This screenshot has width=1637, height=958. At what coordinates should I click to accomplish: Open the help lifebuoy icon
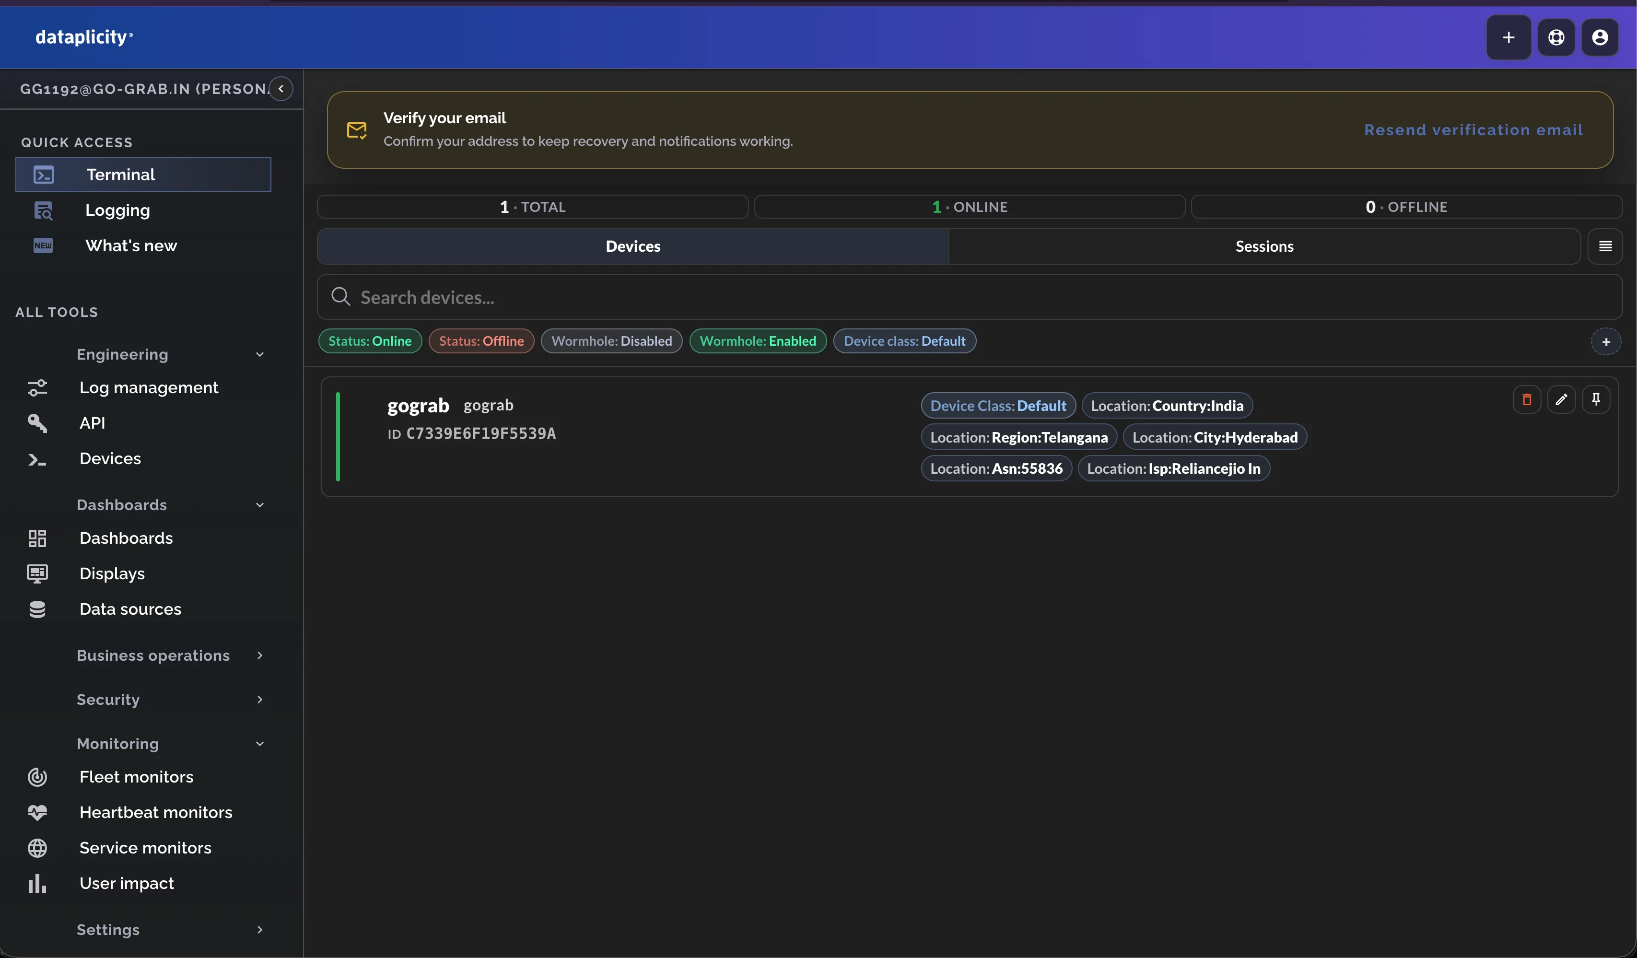tap(1556, 38)
